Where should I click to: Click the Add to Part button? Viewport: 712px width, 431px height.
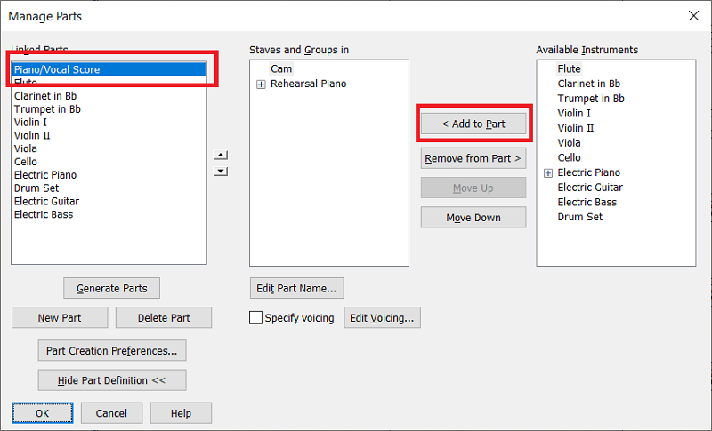[473, 124]
